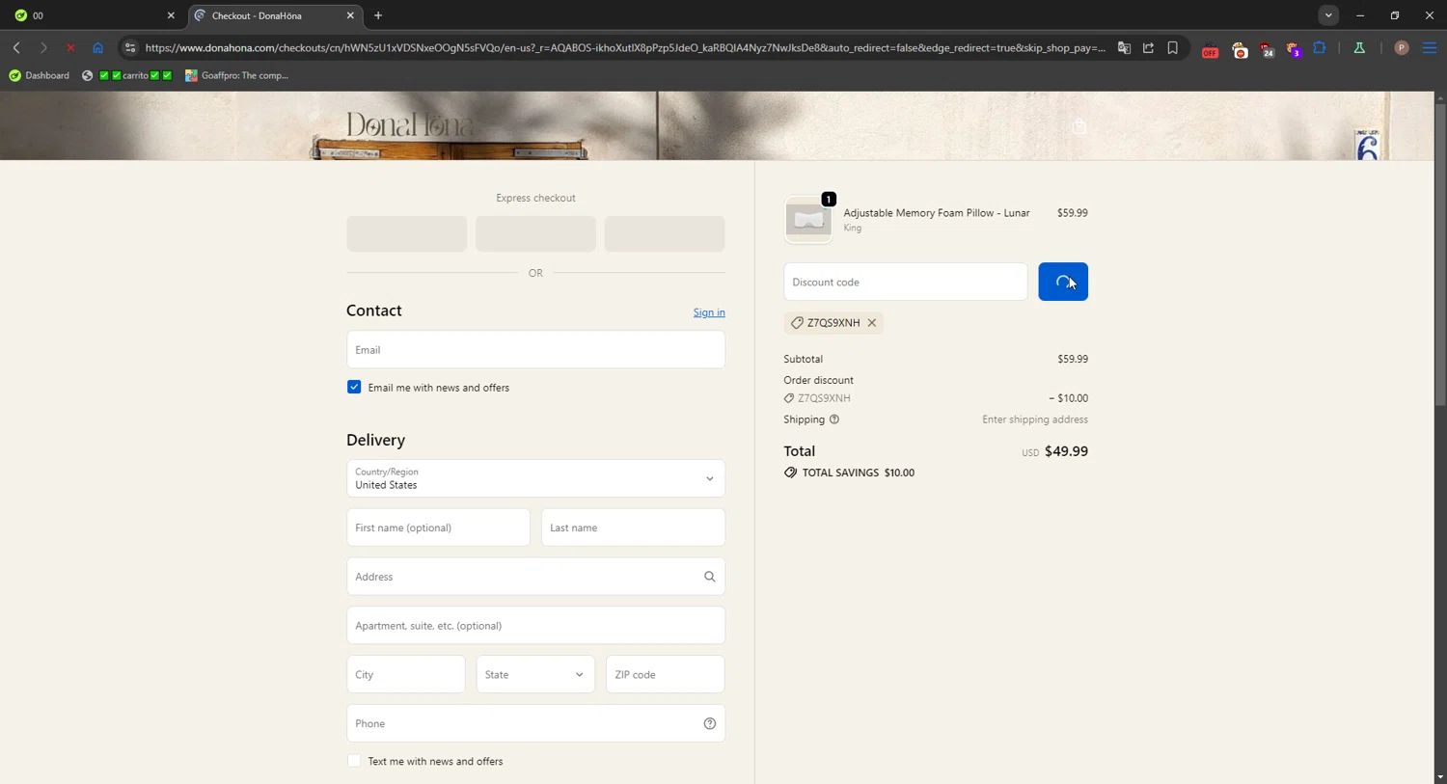Screen dimensions: 1447x784
Task: Focus the First name (optional) field
Action: [438, 527]
